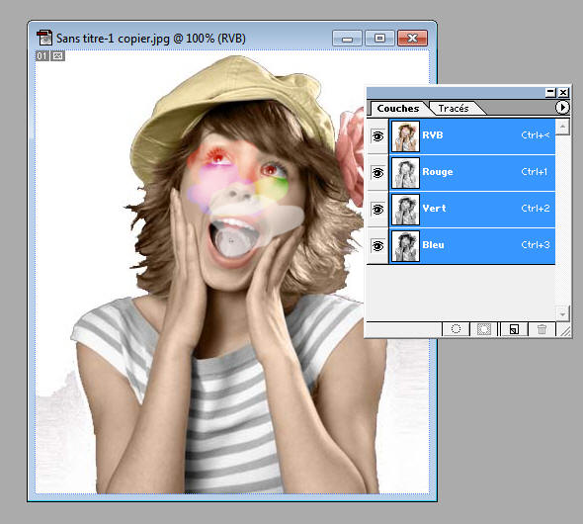
Task: Click the channel list scroll up arrow
Action: (x=562, y=127)
